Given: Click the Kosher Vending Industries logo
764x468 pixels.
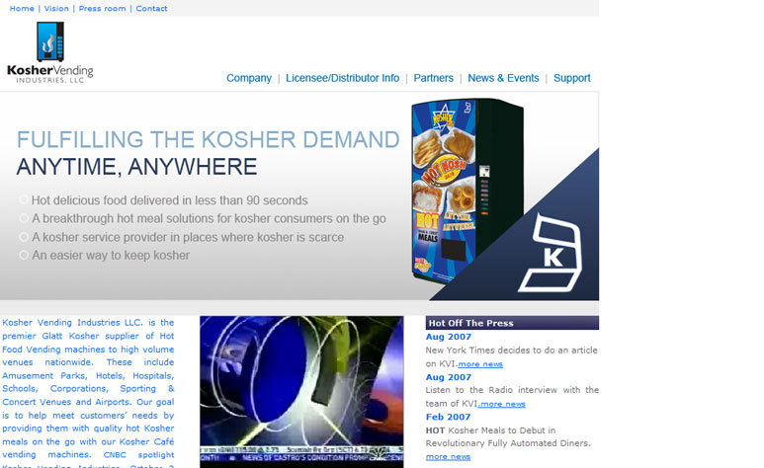Looking at the screenshot, I should pos(49,53).
